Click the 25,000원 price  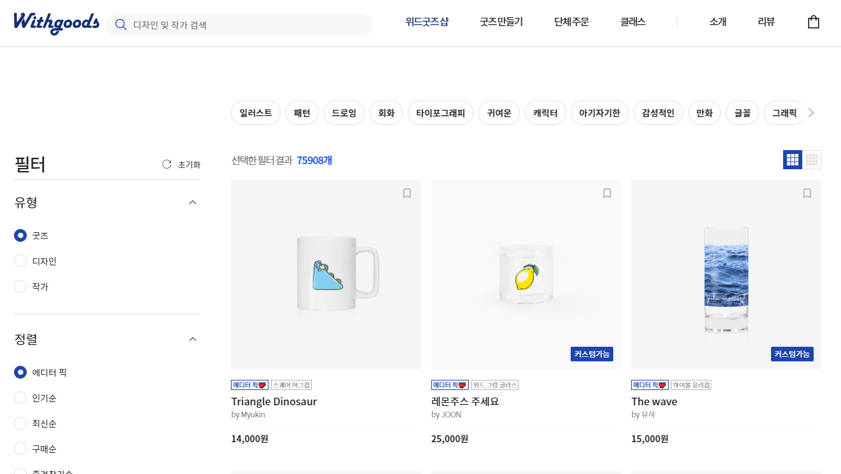click(x=450, y=438)
